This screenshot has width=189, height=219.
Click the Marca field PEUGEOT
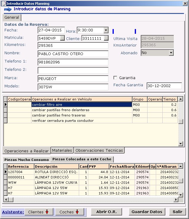tap(73, 79)
